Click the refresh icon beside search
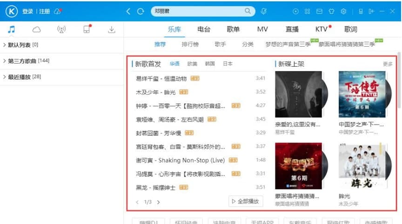Screen dimensions: 402x224 coord(141,11)
